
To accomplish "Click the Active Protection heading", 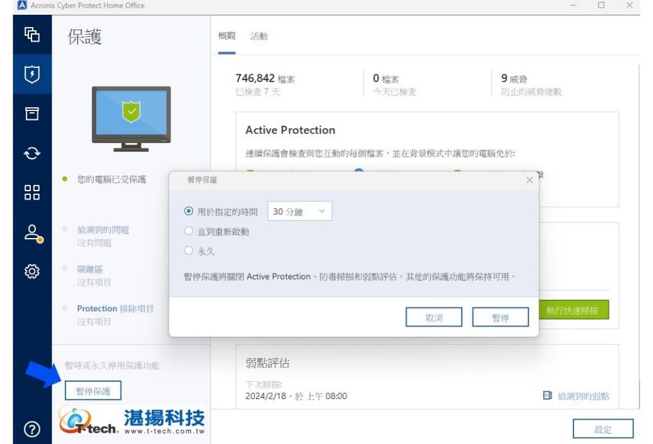I will tap(290, 130).
